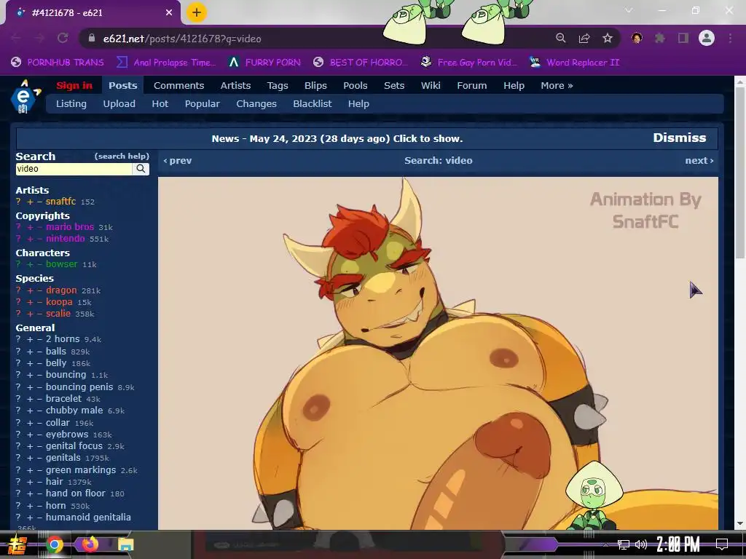Go to the next post with next ›
The width and height of the screenshot is (746, 559).
pyautogui.click(x=699, y=161)
